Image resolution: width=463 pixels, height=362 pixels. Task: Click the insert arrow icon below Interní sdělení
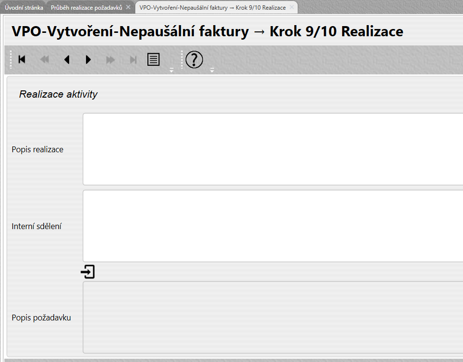(87, 272)
